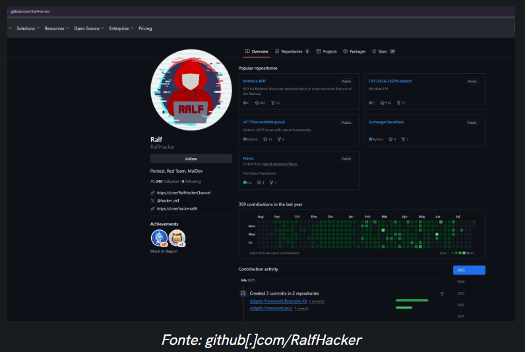Expand the Solutions dropdown menu

pos(28,28)
